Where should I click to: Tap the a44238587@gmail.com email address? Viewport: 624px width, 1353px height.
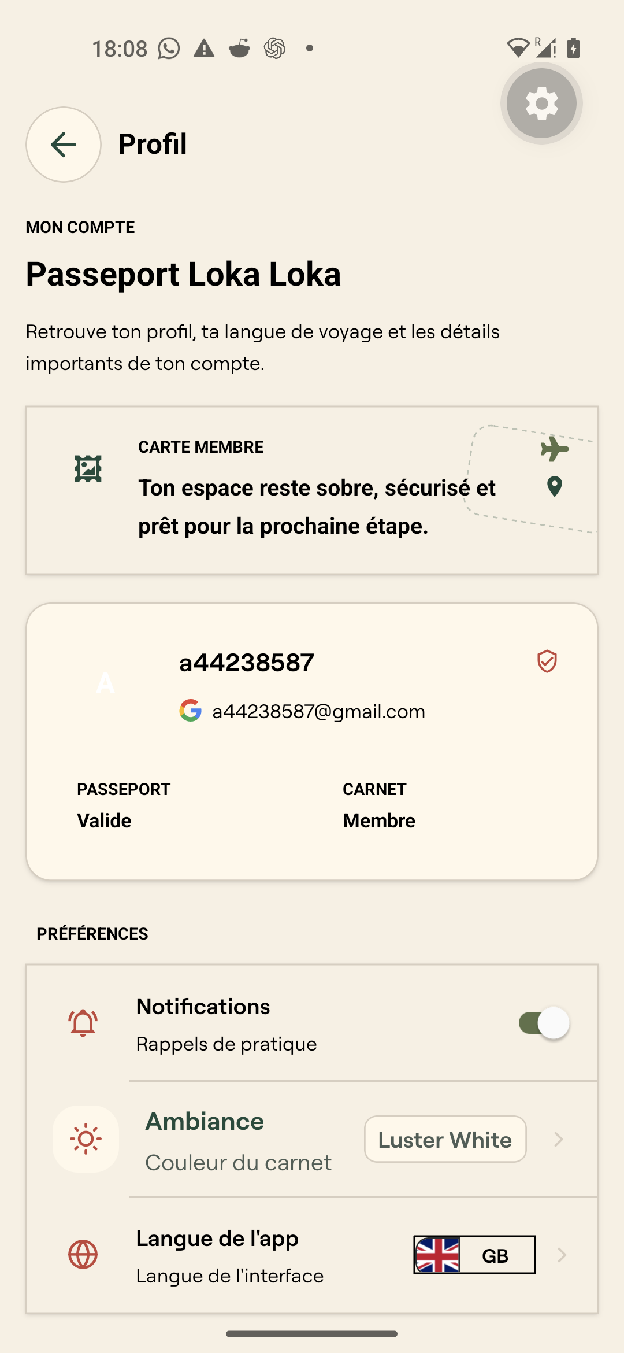point(319,711)
